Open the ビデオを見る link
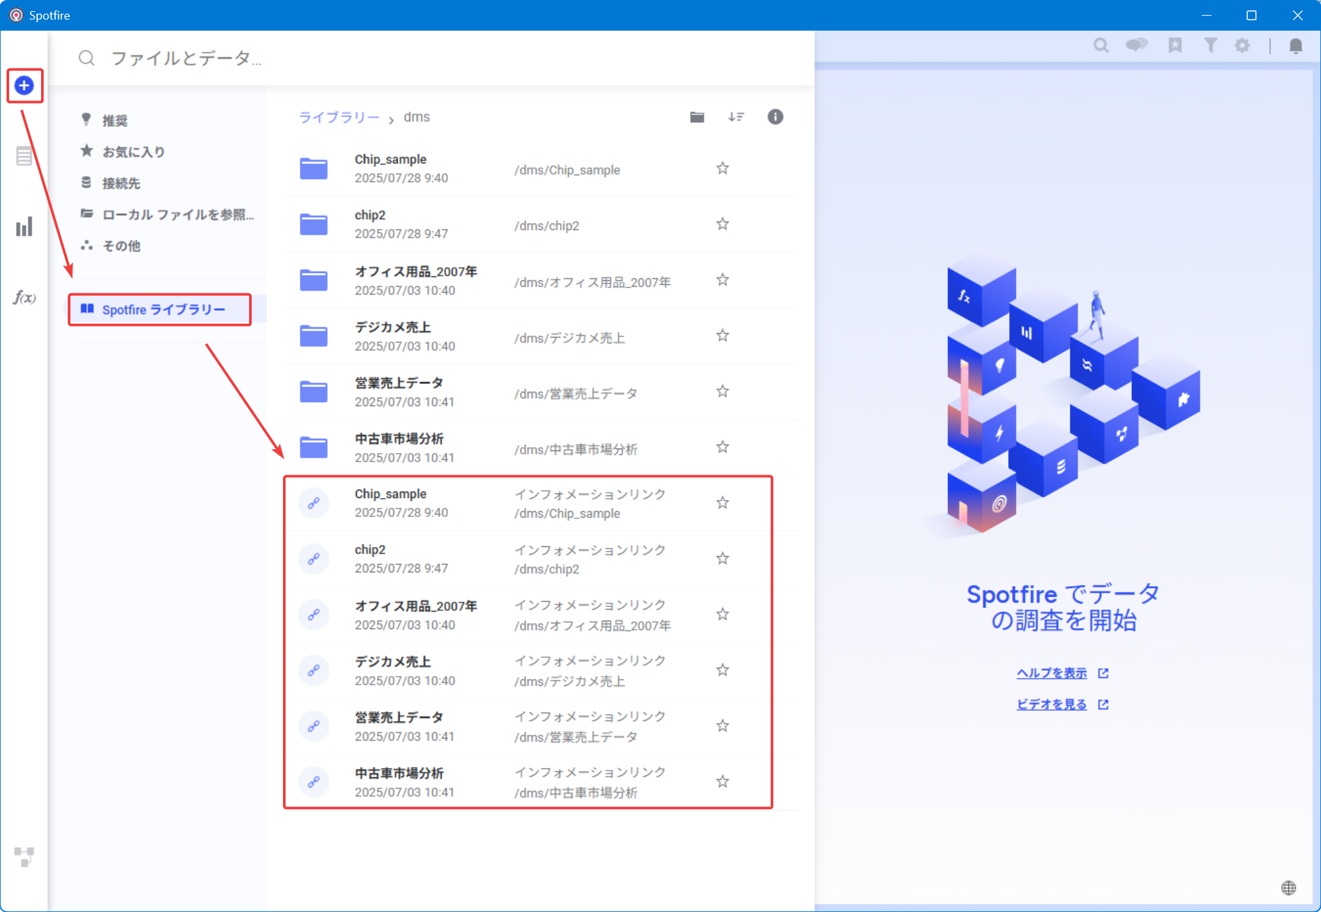This screenshot has height=912, width=1321. click(1052, 704)
